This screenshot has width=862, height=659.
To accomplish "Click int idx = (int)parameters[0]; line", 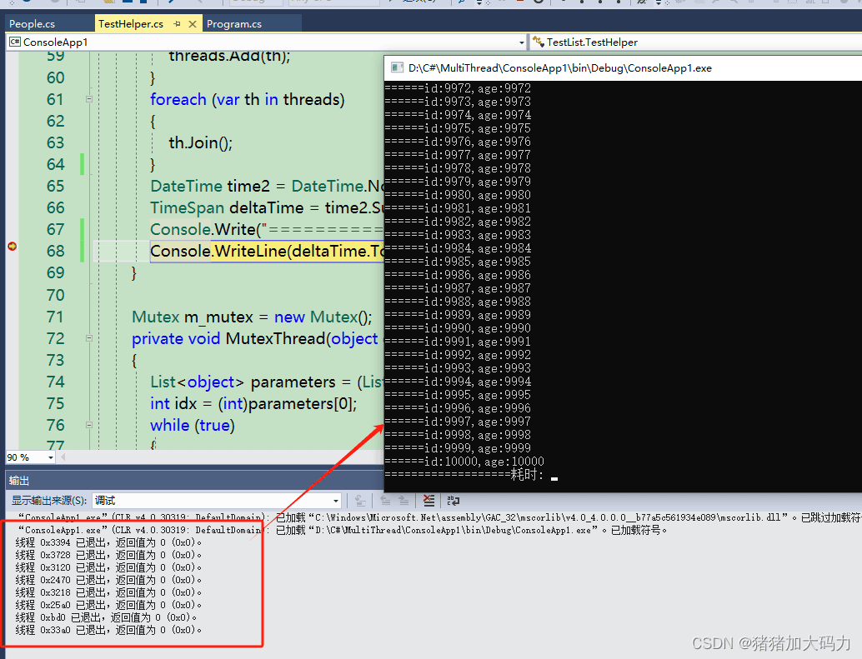I will point(253,403).
